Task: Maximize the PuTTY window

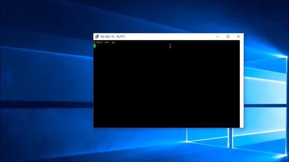Action: [x=228, y=36]
